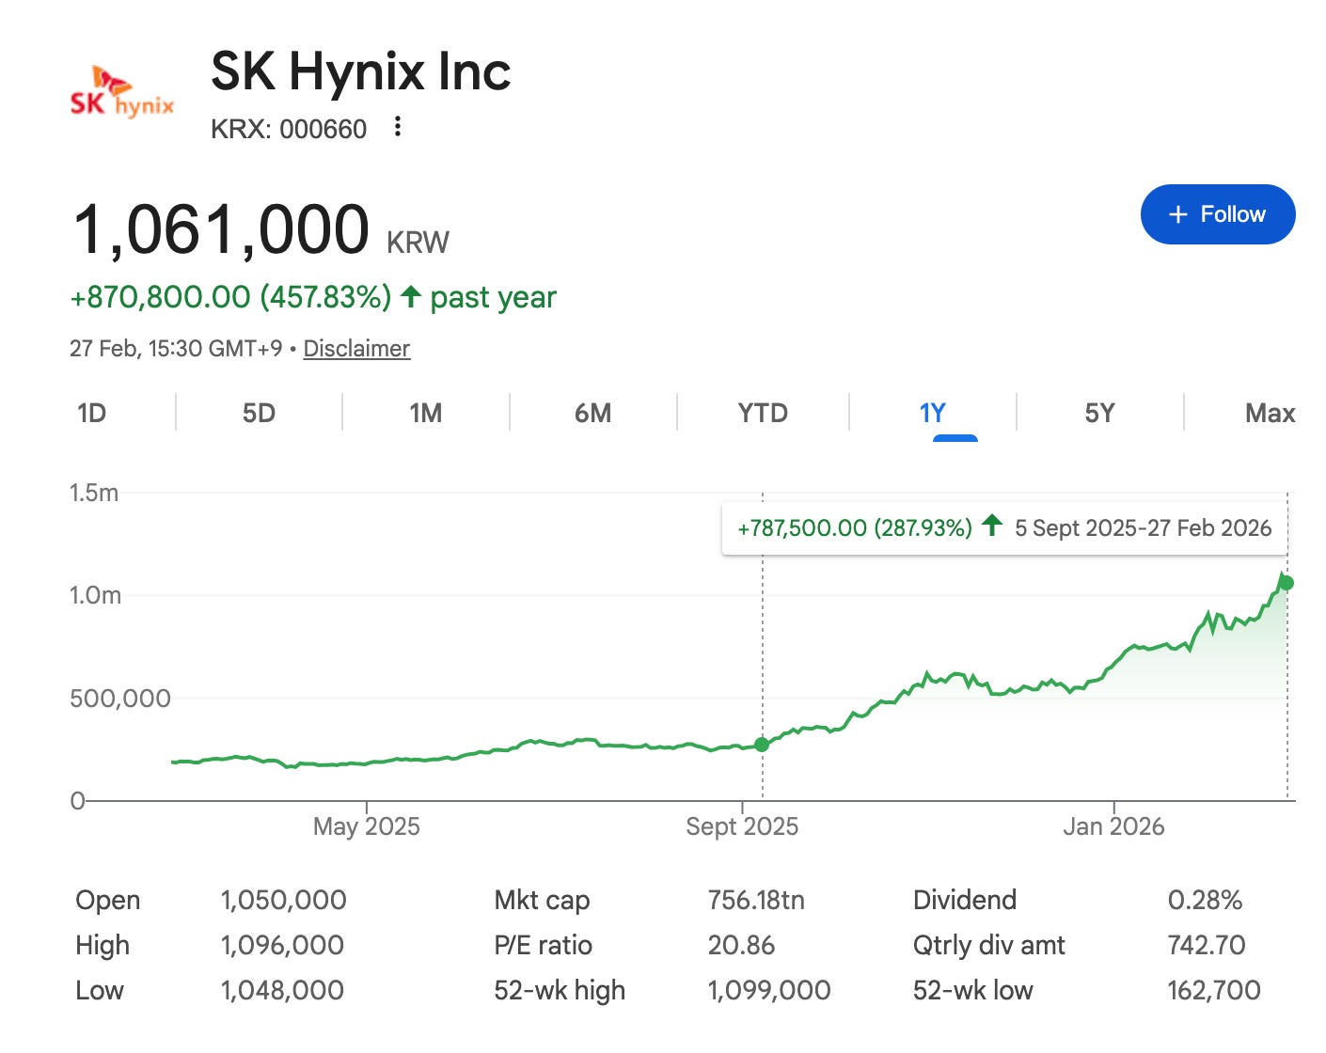This screenshot has height=1053, width=1326.
Task: Select the 1Y chart tab
Action: click(932, 414)
